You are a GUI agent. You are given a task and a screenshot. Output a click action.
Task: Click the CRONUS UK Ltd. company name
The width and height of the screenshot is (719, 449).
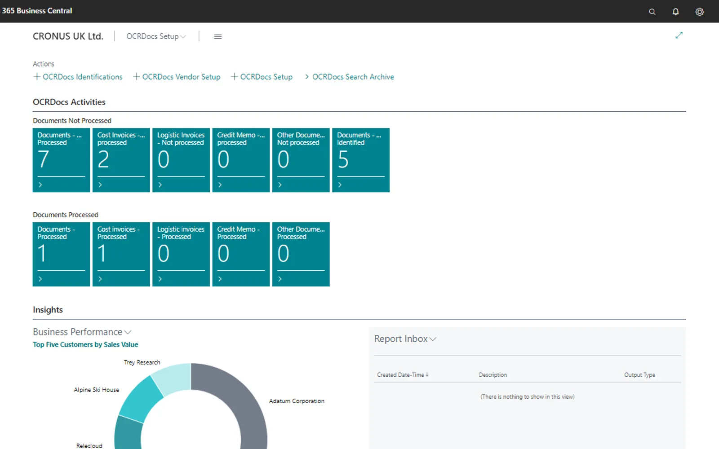point(68,36)
